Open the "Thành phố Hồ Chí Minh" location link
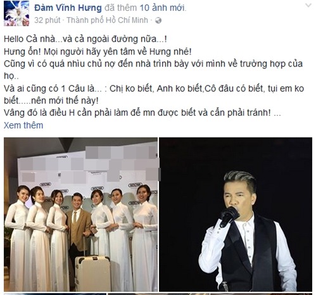The image size is (316, 295). click(107, 20)
